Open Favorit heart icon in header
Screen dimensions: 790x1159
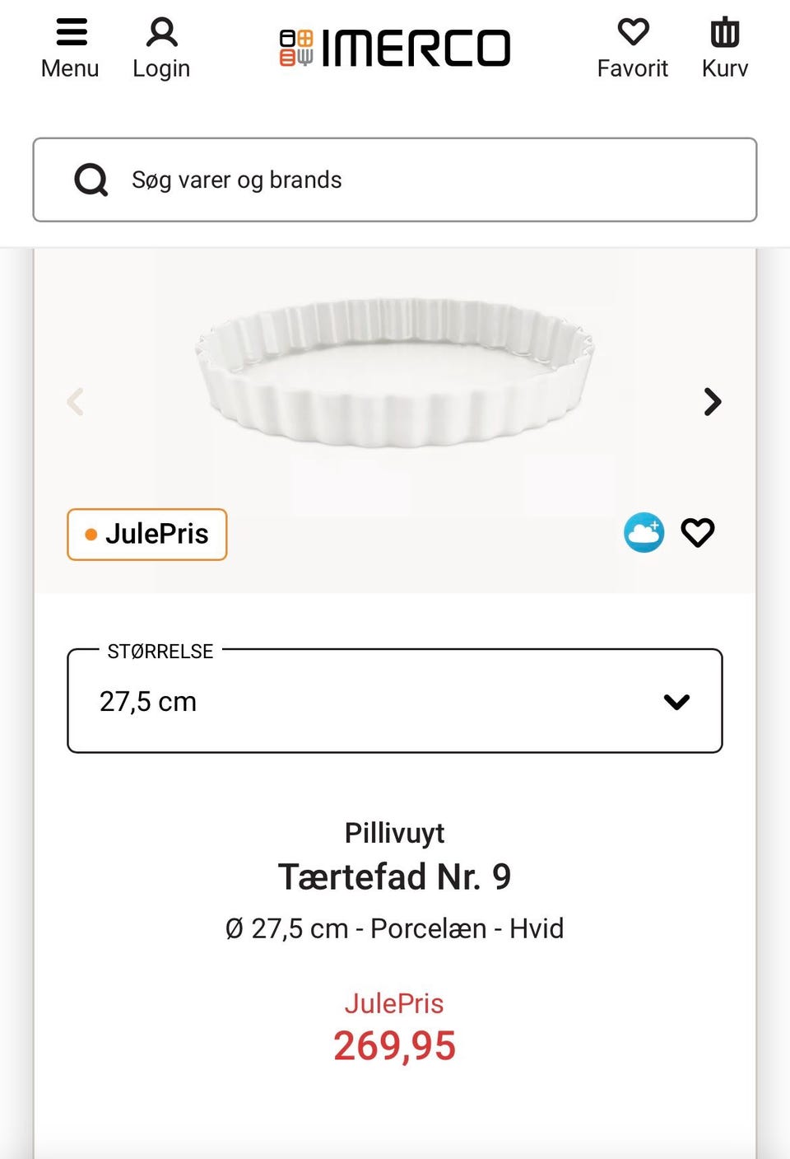coord(633,33)
